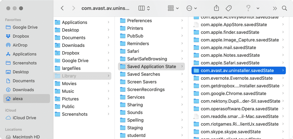Select Downloads in Favorites sidebar

pyautogui.click(x=26, y=90)
